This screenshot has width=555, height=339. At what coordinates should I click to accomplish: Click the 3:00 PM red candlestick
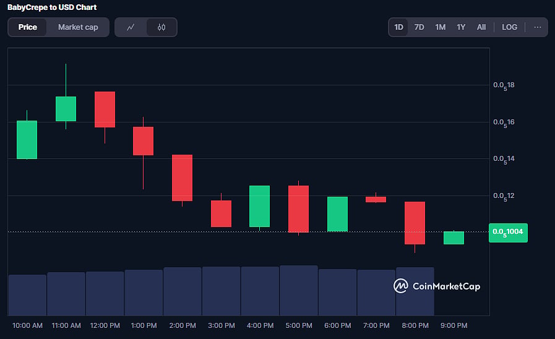[222, 214]
